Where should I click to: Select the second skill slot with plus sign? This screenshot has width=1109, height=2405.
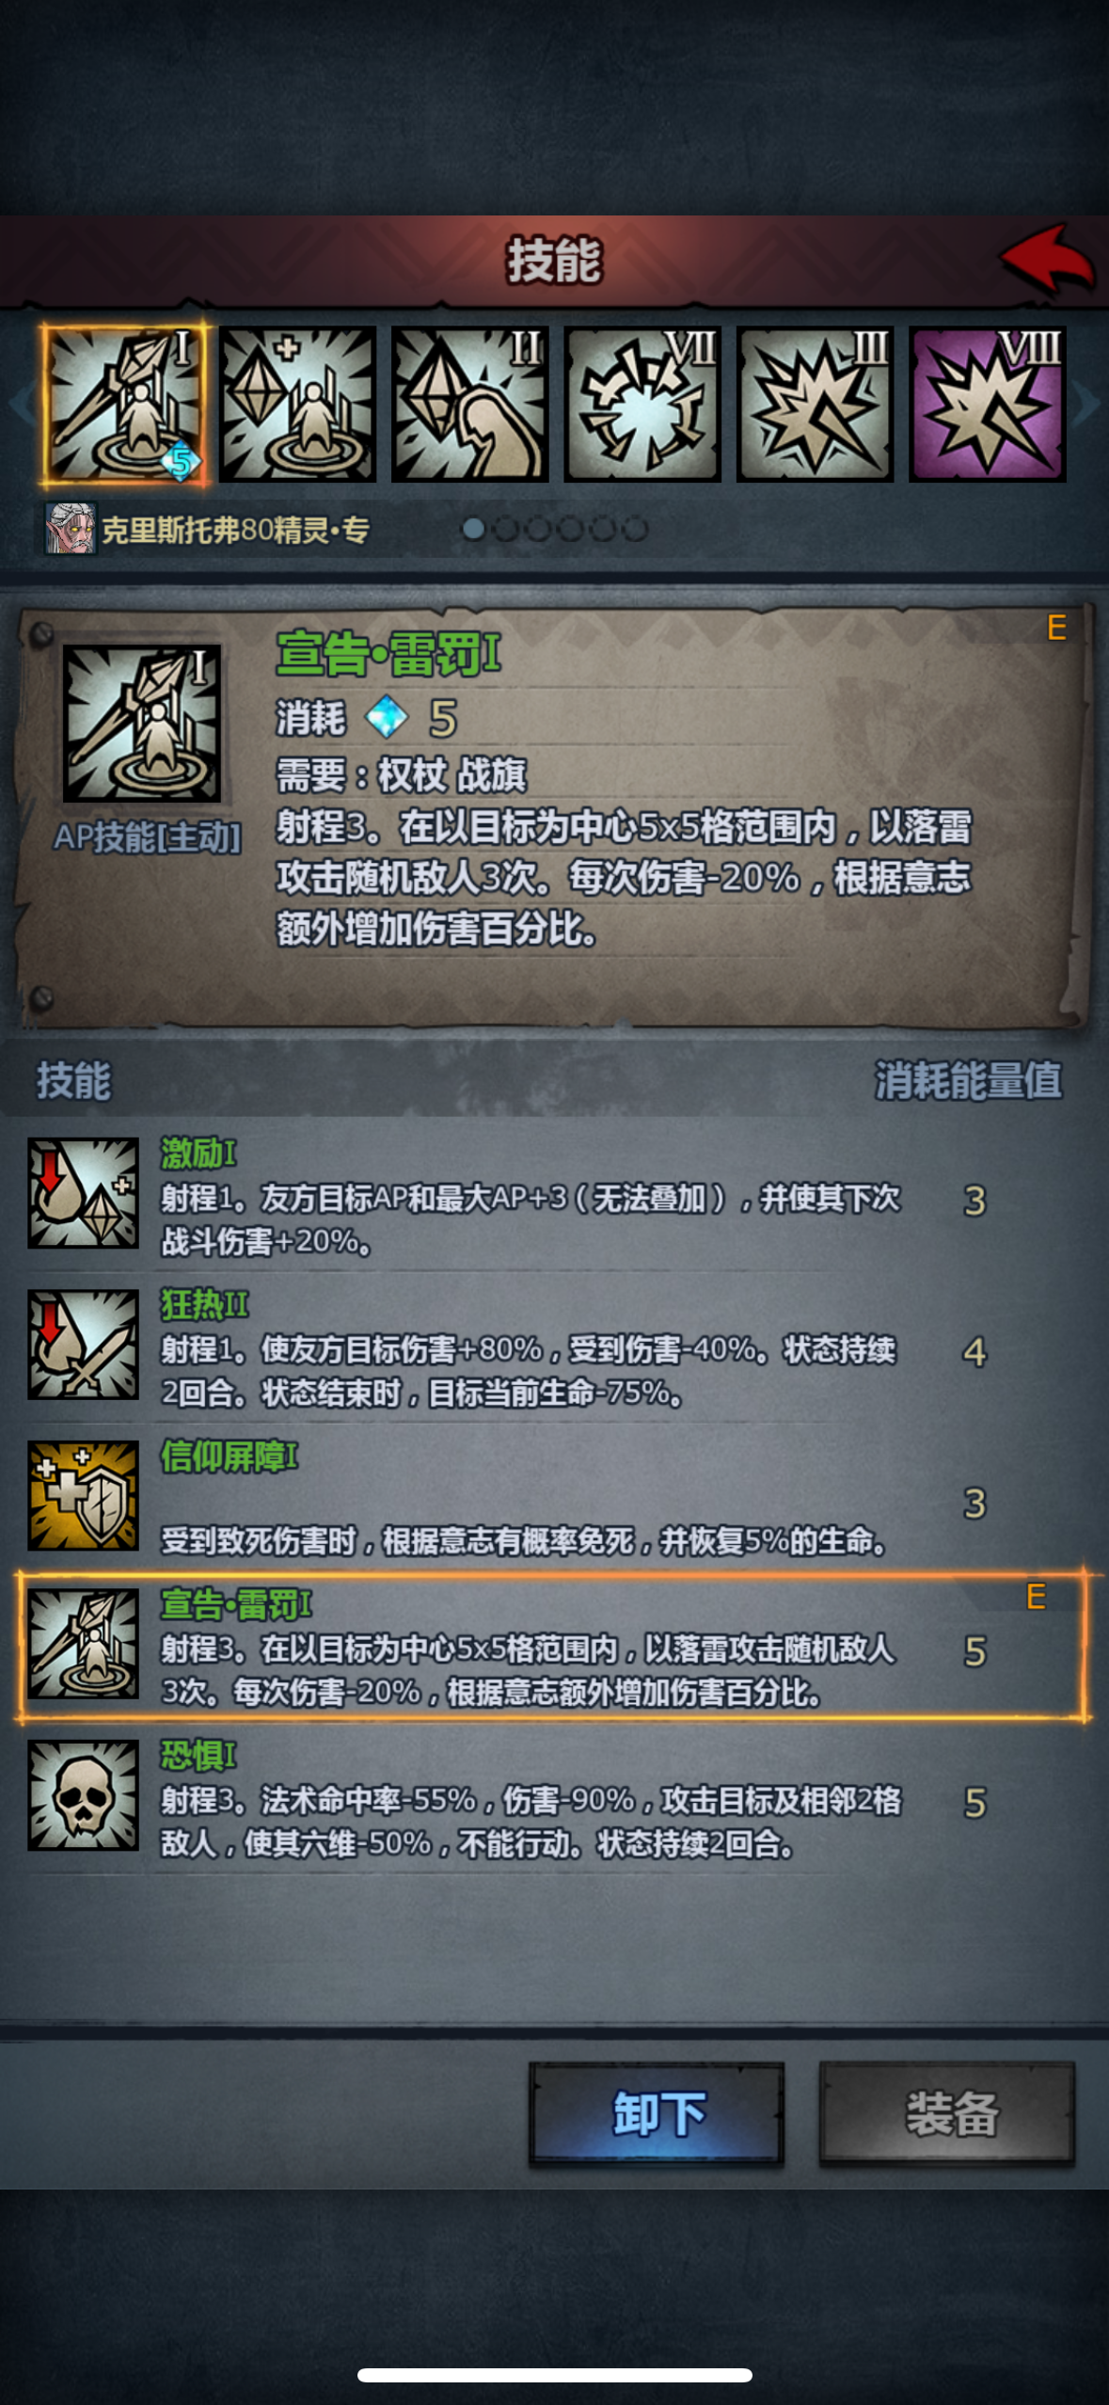[297, 406]
